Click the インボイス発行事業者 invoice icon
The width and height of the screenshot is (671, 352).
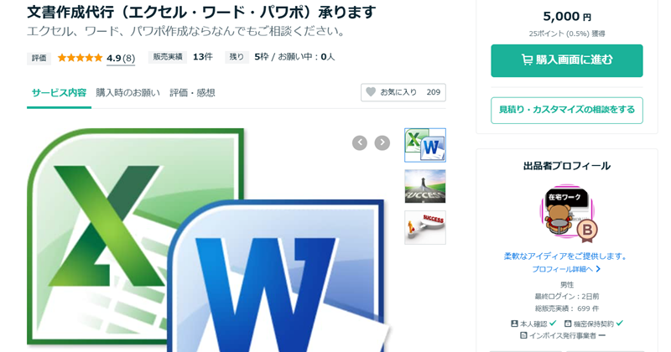(523, 335)
